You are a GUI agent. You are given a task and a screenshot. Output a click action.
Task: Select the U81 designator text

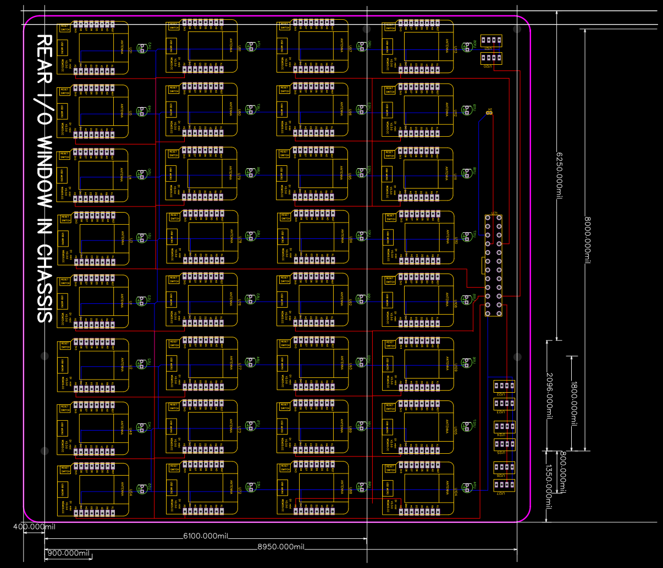[x=240, y=48]
